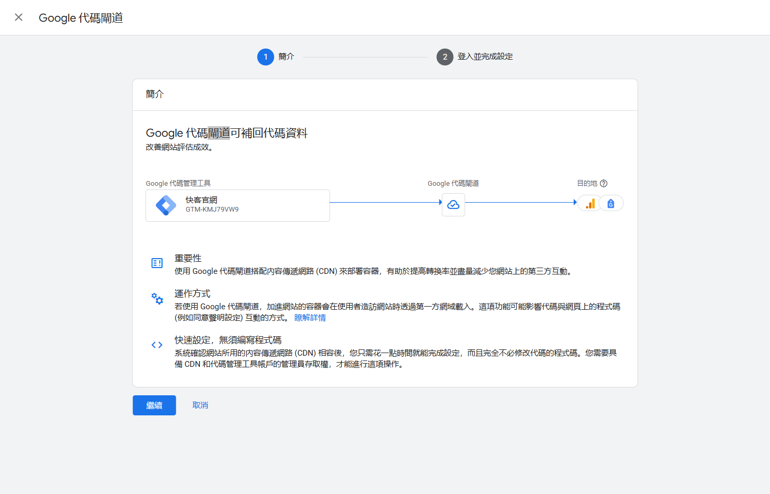
Task: Click the Google 代碼閘道 diagram label
Action: click(454, 184)
